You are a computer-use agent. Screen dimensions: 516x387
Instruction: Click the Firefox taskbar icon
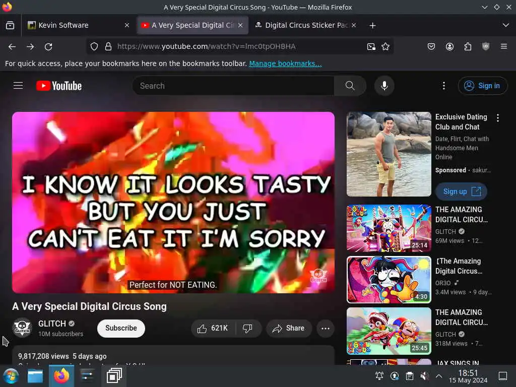click(61, 376)
